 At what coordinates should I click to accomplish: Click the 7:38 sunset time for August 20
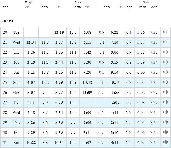(x=154, y=32)
